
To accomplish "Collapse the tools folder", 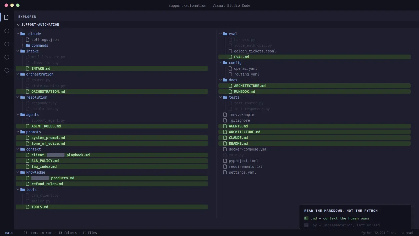I will (18, 190).
